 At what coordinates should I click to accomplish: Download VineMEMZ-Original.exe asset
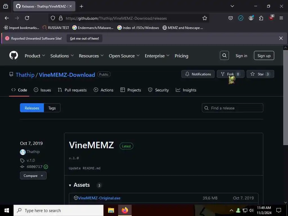pos(99,198)
